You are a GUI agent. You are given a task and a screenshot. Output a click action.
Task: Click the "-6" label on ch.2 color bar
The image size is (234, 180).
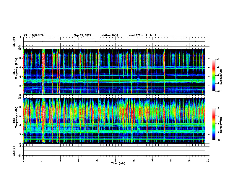tap(218, 108)
